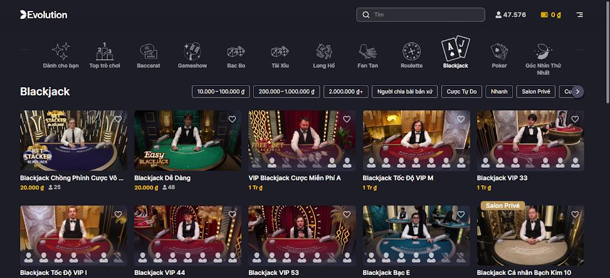Select the Gameshow microphone icon
This screenshot has height=278, width=610.
(192, 51)
